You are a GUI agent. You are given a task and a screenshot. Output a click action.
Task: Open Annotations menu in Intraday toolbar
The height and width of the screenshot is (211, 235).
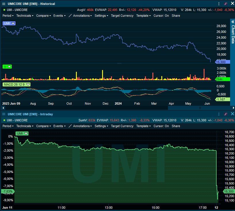[x=82, y=126]
